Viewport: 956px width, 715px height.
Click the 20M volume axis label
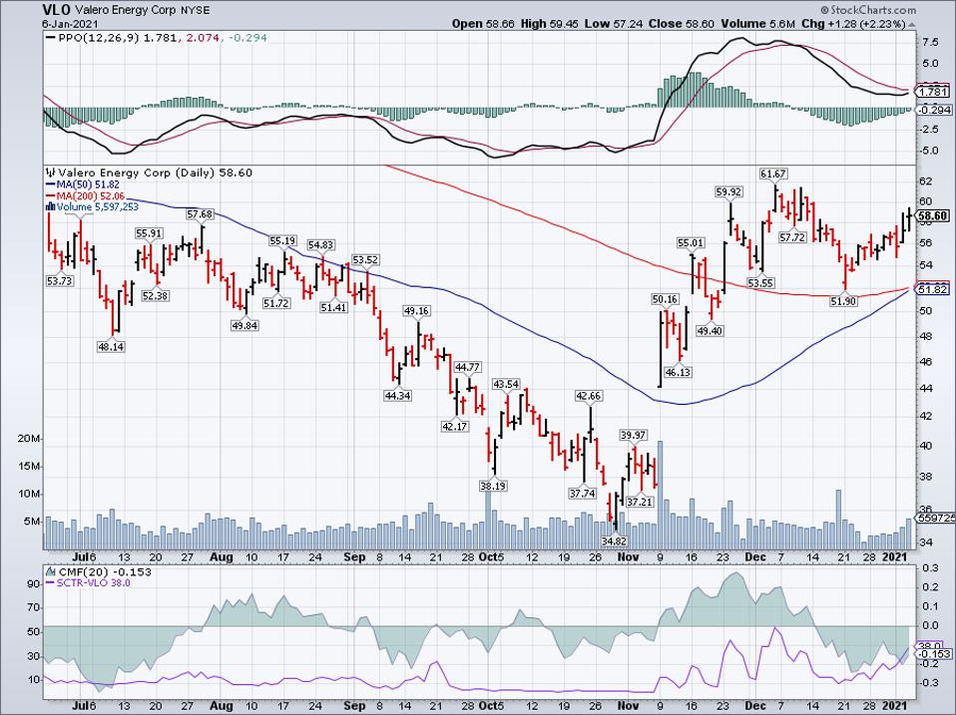30,439
